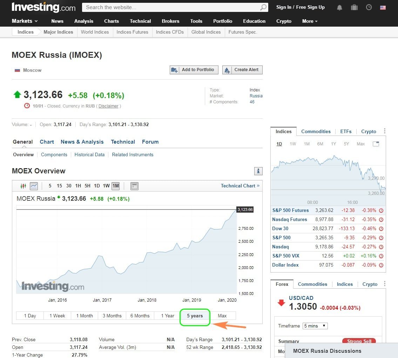This screenshot has height=358, width=398.
Task: Click the Add to Portfolio button
Action: click(x=194, y=70)
